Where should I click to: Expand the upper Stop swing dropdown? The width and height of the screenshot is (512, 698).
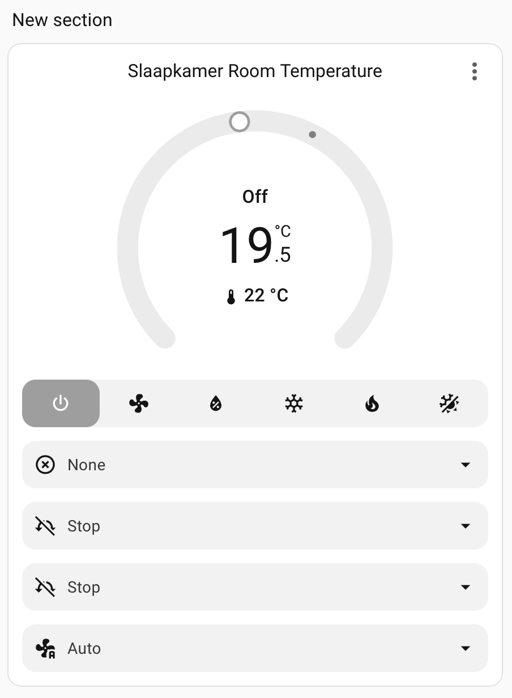tap(255, 526)
